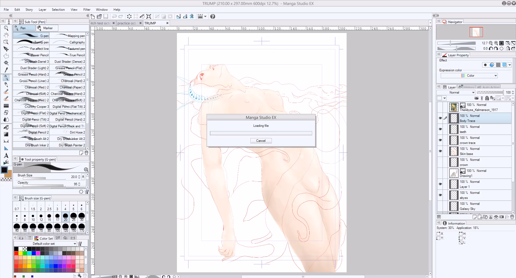
Task: Toggle visibility of Skin base layer
Action: 440,151
